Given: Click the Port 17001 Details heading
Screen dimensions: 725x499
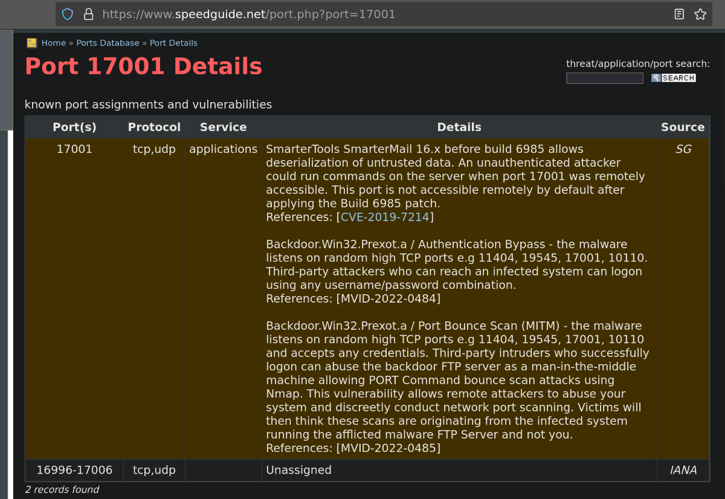Looking at the screenshot, I should click(143, 66).
